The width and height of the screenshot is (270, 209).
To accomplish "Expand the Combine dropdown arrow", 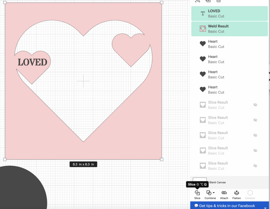I will 214,193.
